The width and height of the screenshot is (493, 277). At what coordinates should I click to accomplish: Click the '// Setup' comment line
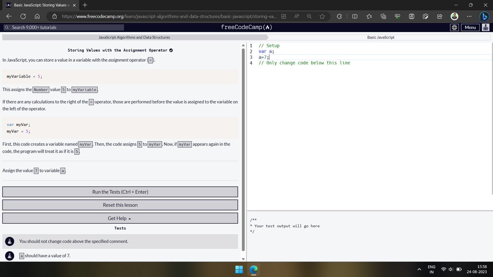269,46
